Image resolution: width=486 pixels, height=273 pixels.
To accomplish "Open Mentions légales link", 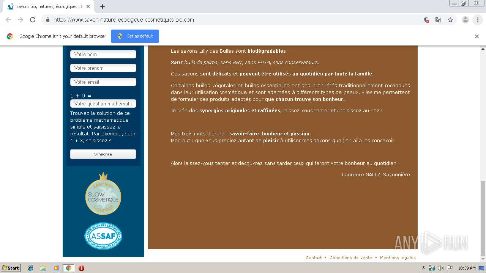I will click(398, 257).
